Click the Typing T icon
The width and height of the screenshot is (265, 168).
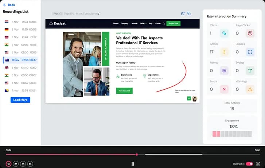point(250,70)
